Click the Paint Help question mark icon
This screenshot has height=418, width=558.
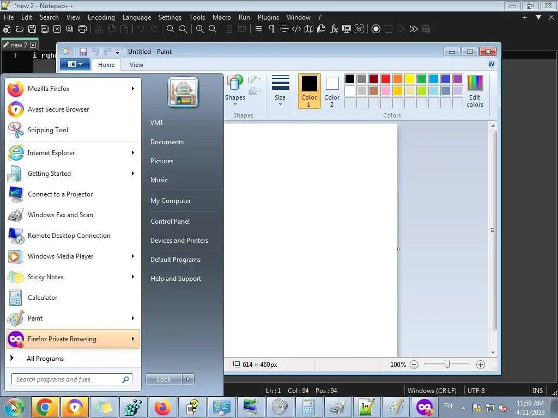pyautogui.click(x=492, y=64)
